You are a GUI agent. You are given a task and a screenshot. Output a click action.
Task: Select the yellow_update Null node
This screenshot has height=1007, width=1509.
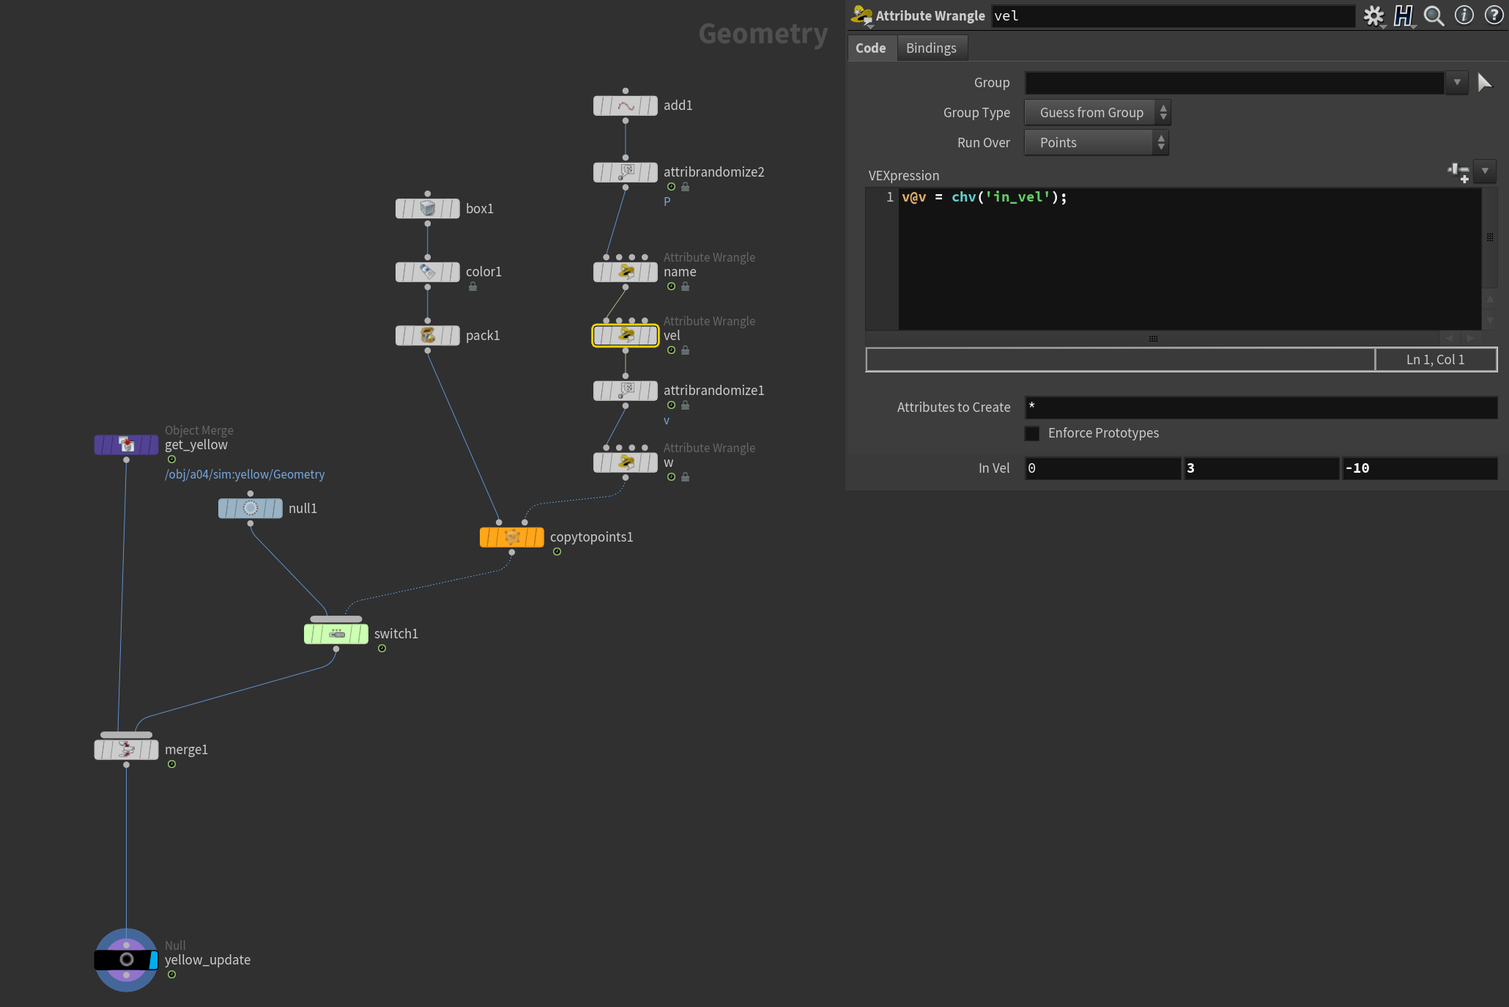coord(126,960)
